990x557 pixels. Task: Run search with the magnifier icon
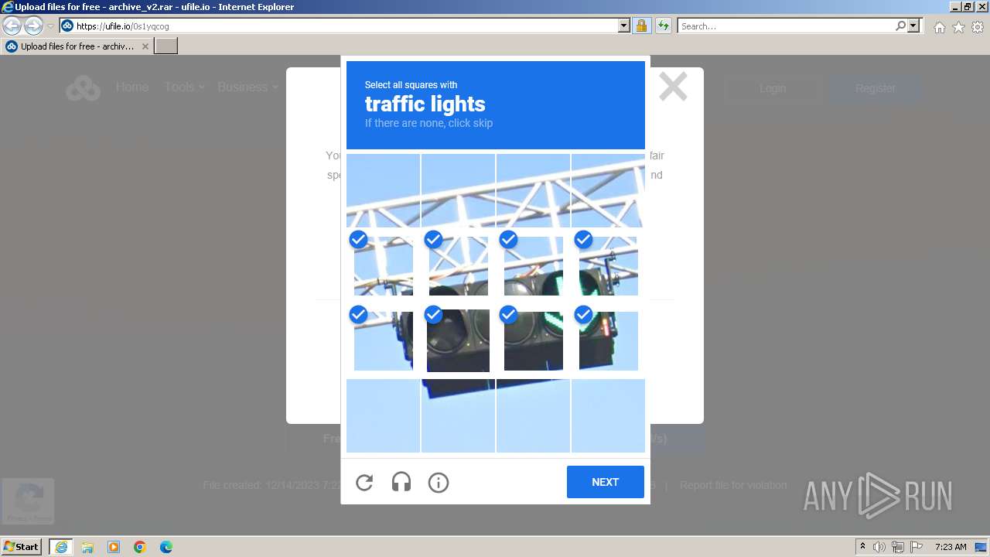pos(900,26)
